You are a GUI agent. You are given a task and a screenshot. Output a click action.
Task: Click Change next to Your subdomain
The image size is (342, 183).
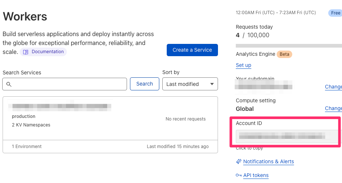[333, 87]
